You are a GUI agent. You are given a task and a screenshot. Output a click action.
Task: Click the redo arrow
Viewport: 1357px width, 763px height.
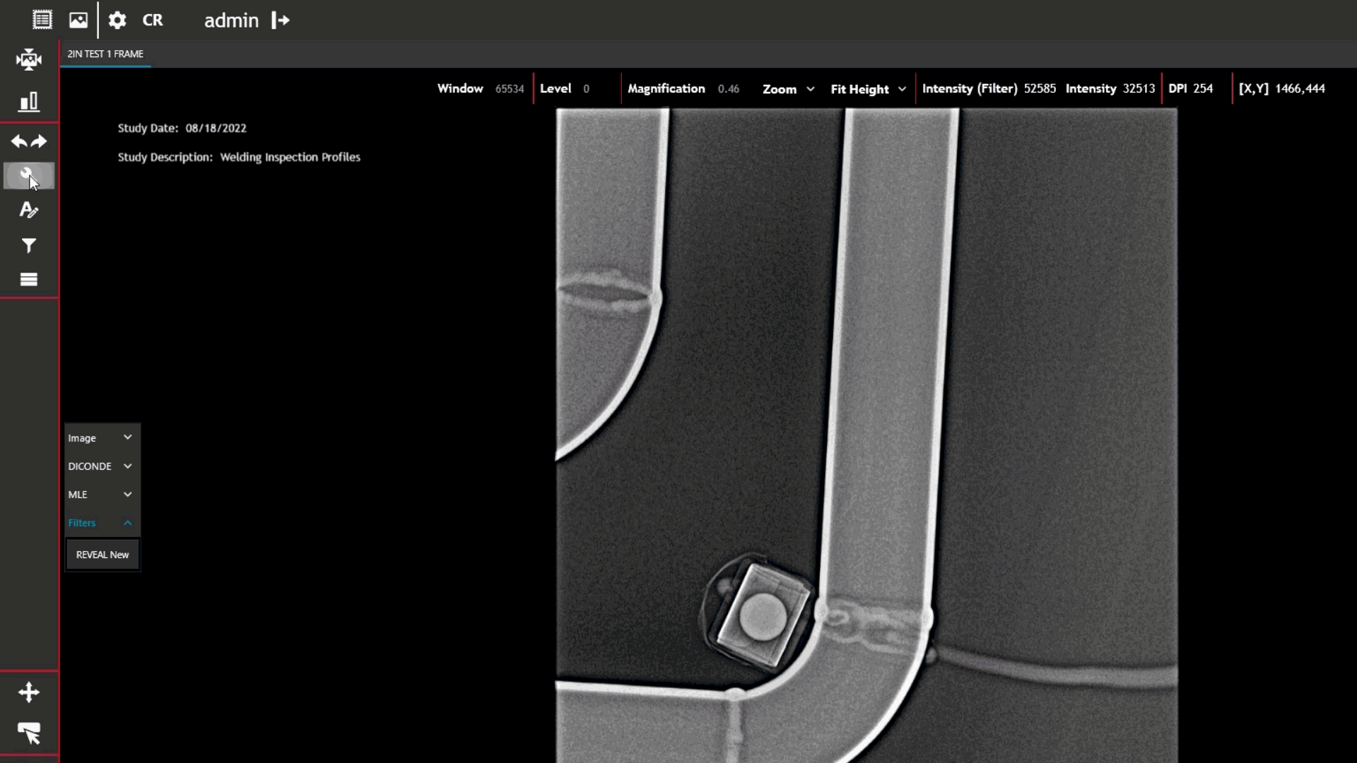(40, 141)
